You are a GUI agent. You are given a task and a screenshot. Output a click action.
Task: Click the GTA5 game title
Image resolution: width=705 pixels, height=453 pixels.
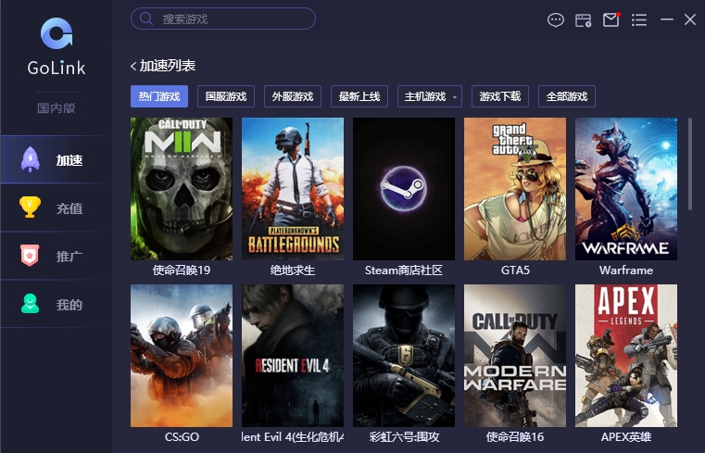[x=515, y=271]
